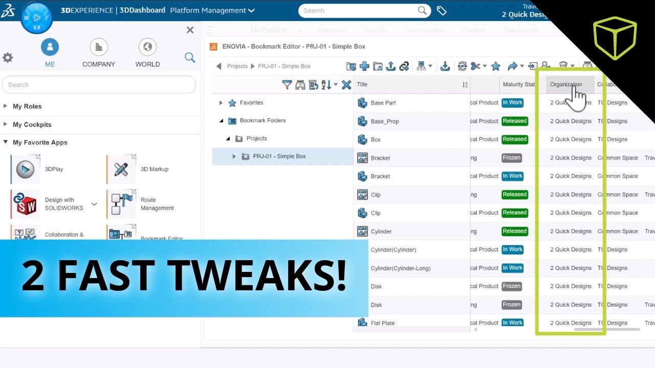Image resolution: width=655 pixels, height=368 pixels.
Task: Open the structure icon dropdown arrow
Action: click(430, 66)
